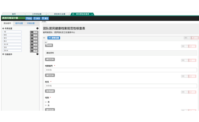Select the 修改原始核查表 tab
Viewport: 199px width, 122px height.
83,14
